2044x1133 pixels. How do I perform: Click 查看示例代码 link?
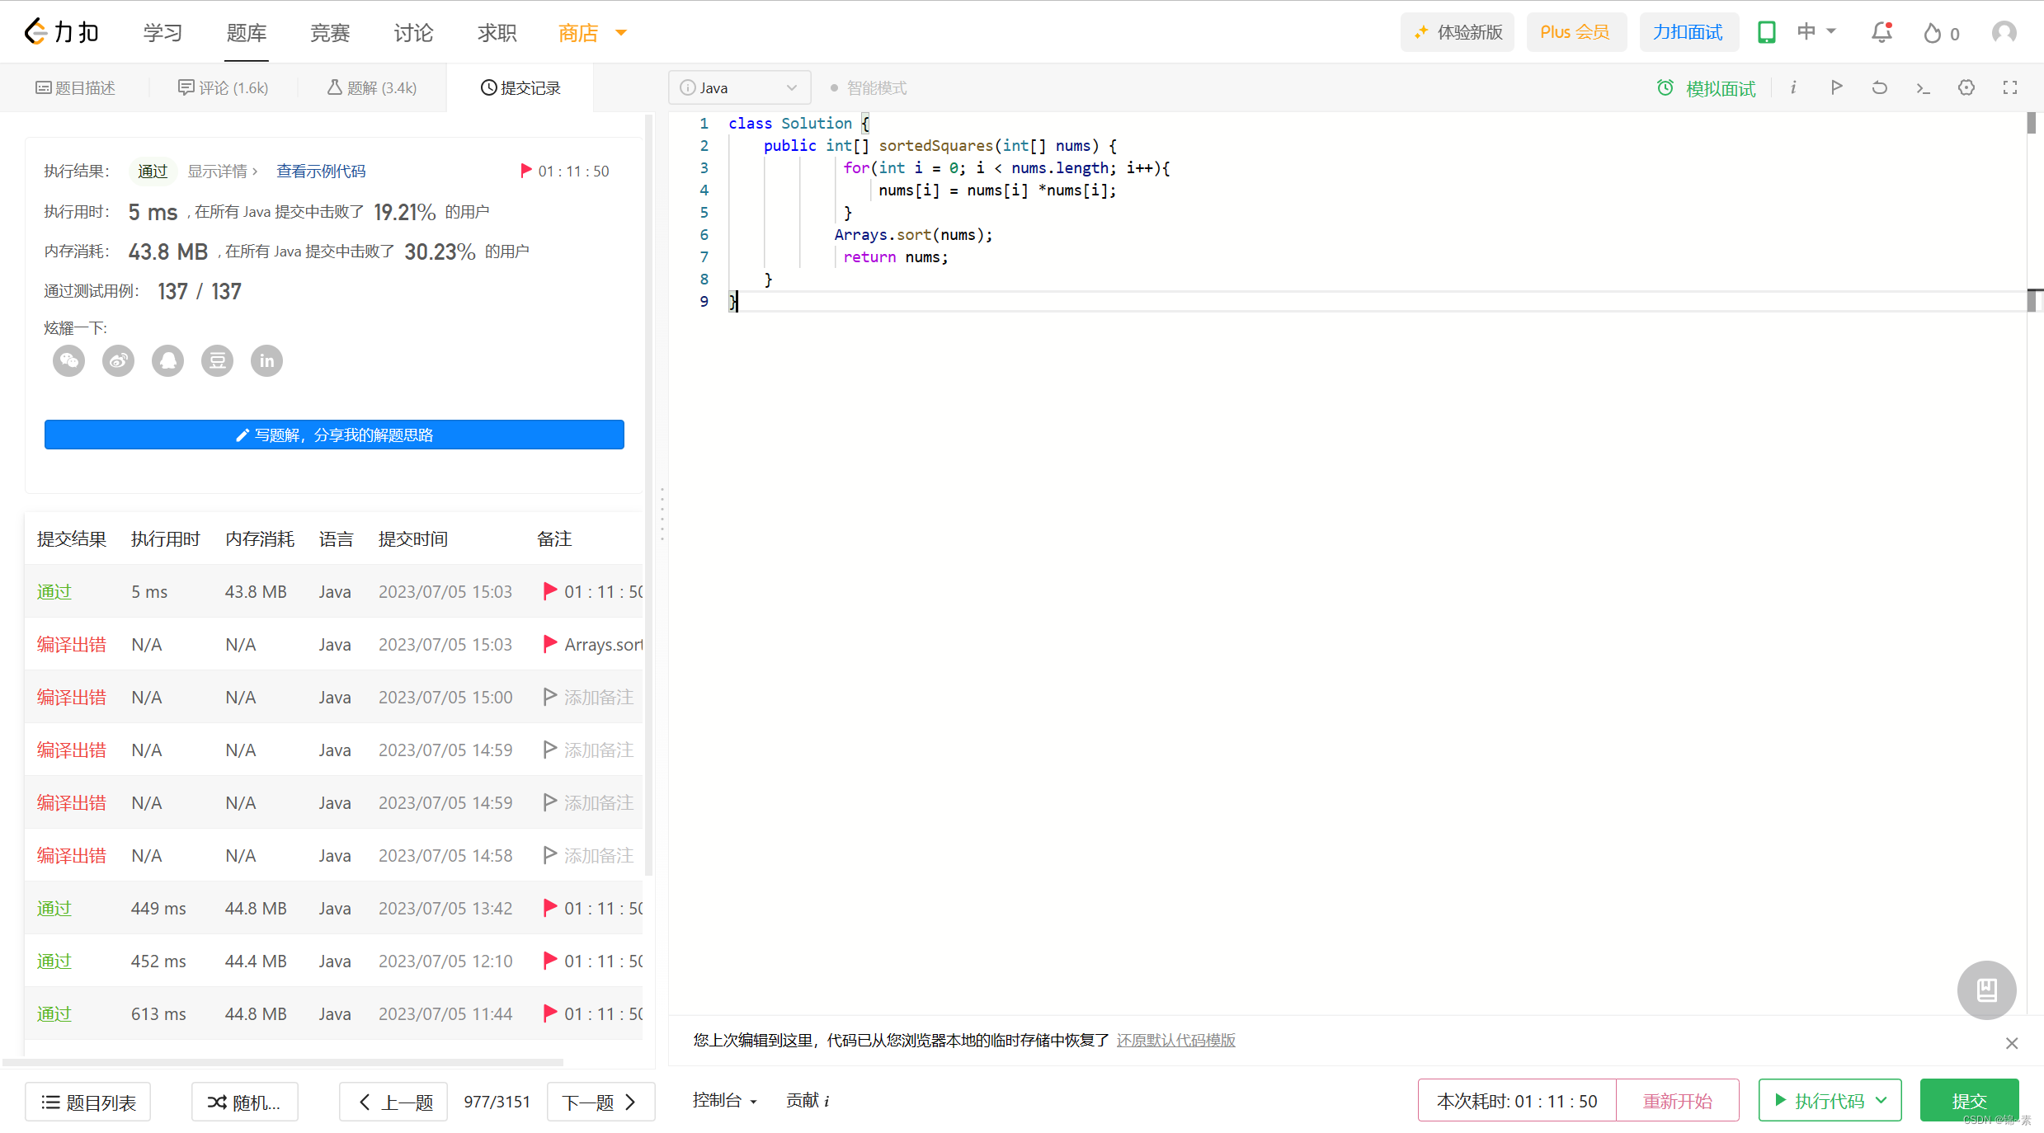pyautogui.click(x=321, y=171)
